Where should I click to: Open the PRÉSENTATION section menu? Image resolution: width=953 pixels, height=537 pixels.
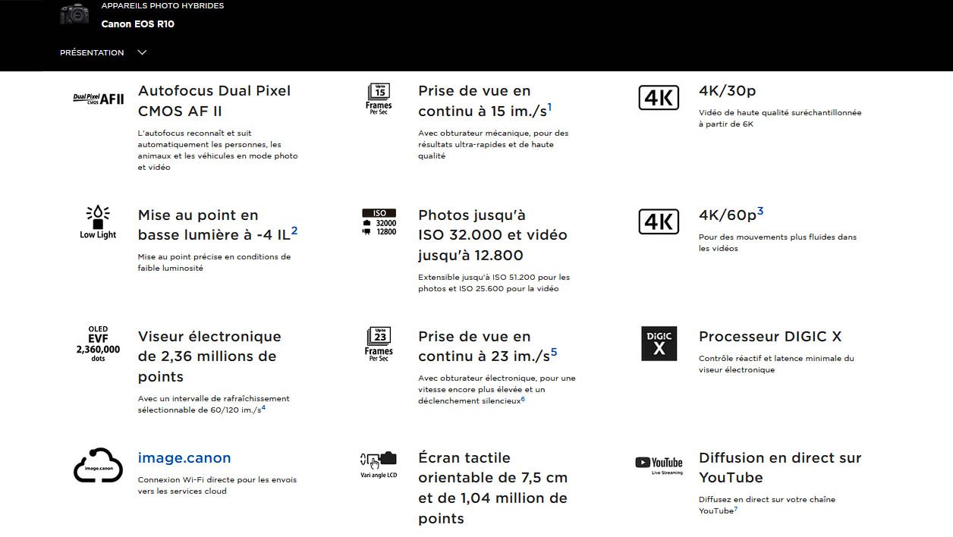[x=103, y=52]
